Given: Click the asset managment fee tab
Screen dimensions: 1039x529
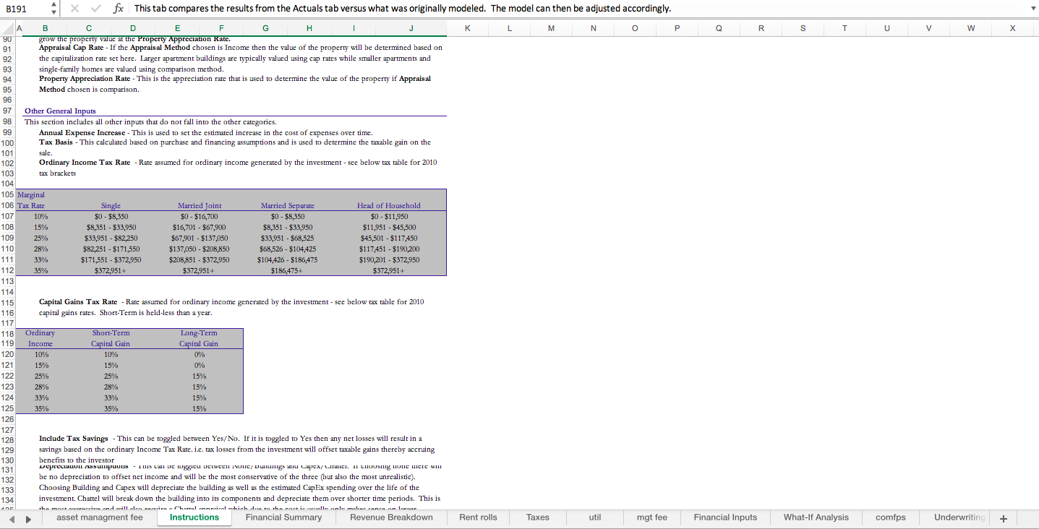Looking at the screenshot, I should click(99, 517).
